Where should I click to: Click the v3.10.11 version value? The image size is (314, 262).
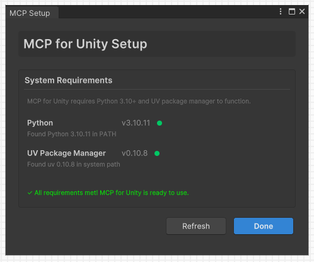click(136, 123)
